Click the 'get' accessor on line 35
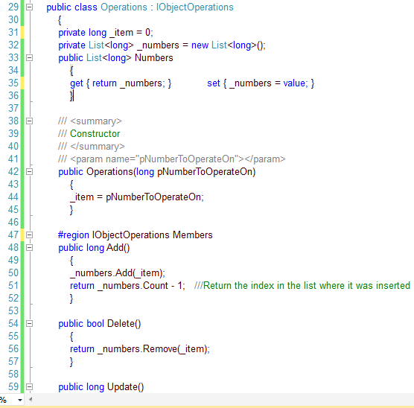The image size is (414, 408). click(77, 83)
